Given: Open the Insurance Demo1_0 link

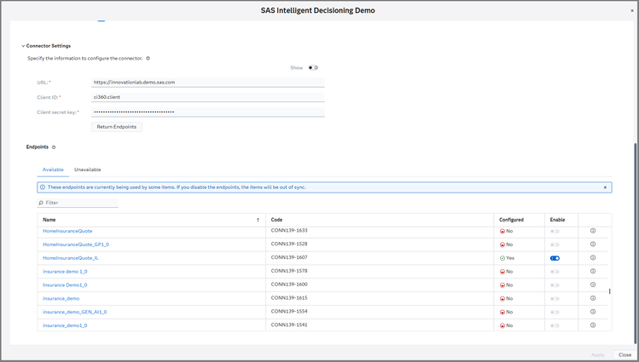Looking at the screenshot, I should [65, 285].
